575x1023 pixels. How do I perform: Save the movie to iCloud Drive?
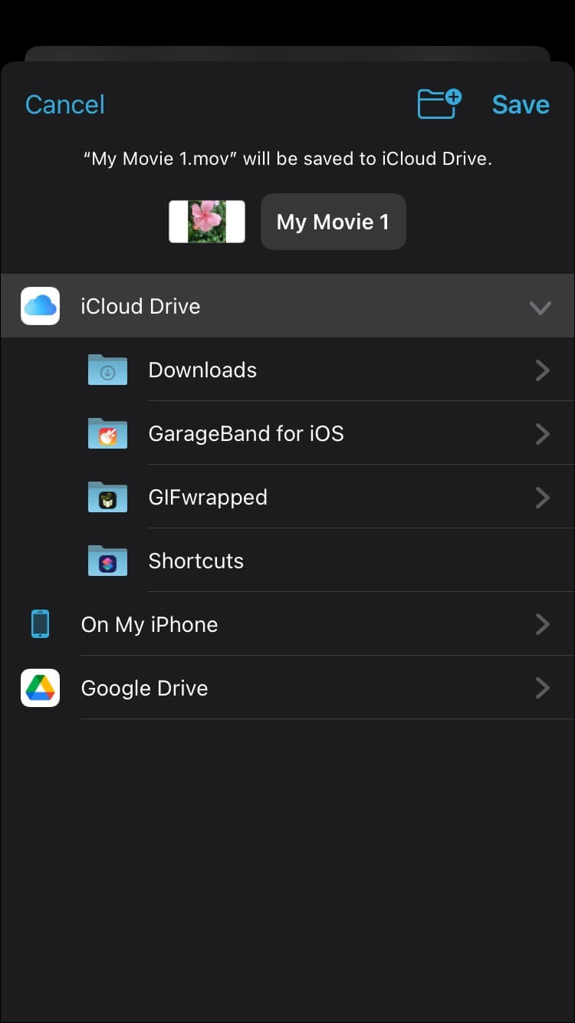tap(521, 104)
